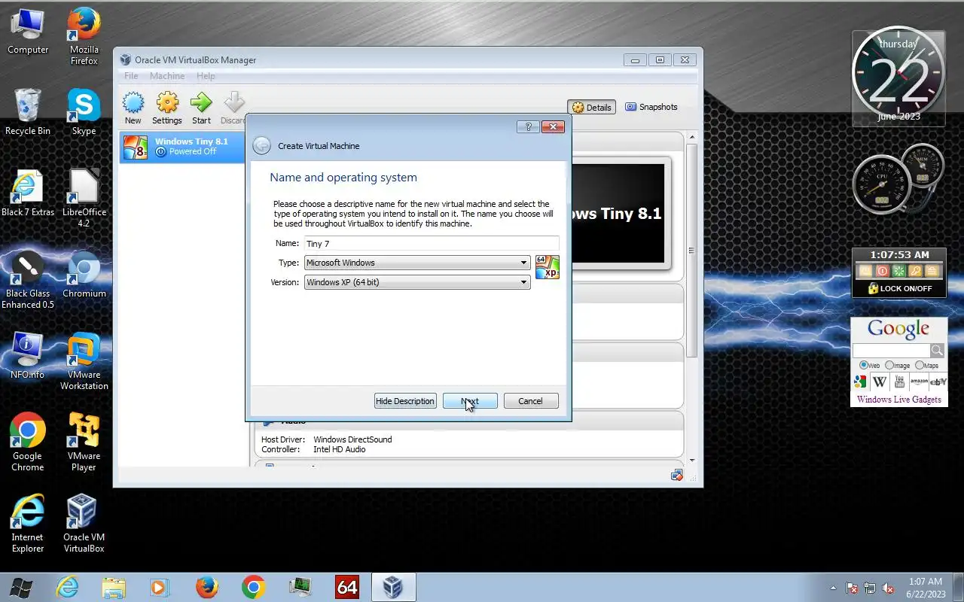964x602 pixels.
Task: Expand the Type dropdown showing Microsoft Windows
Action: [417, 263]
